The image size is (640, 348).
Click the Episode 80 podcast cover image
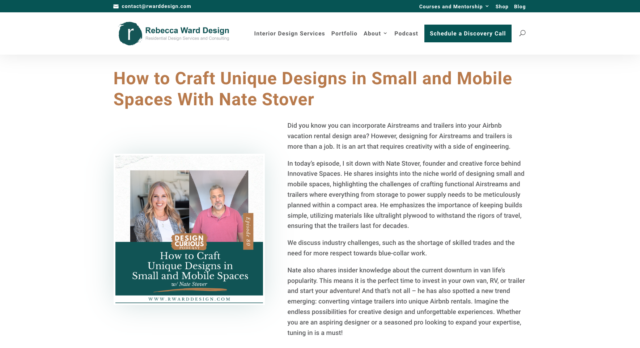point(189,229)
